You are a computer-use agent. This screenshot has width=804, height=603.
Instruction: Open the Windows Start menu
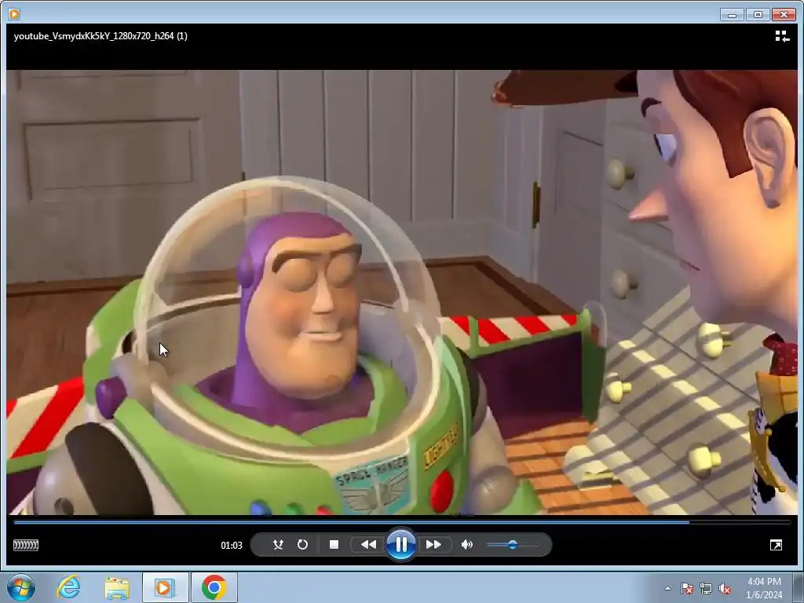click(x=21, y=587)
